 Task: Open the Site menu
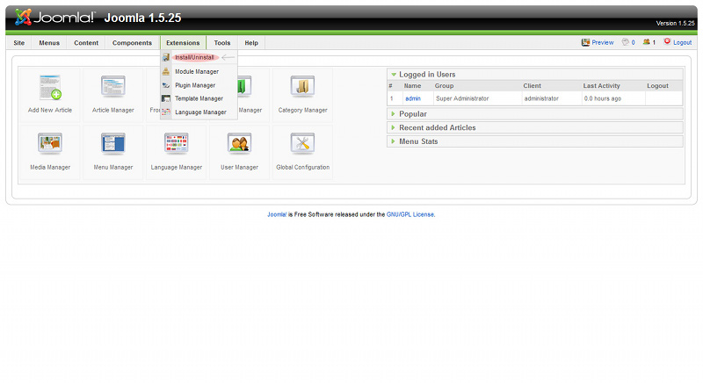coord(18,43)
